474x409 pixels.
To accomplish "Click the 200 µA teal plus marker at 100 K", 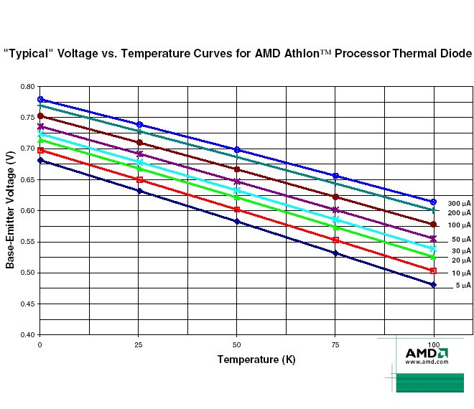I will [x=433, y=210].
